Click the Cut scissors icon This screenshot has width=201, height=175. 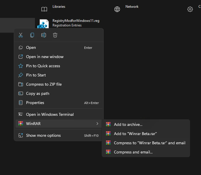[21, 35]
